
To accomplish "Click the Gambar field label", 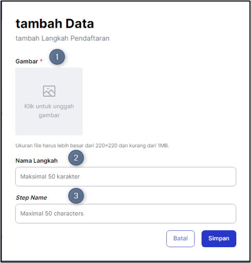I will (27, 61).
